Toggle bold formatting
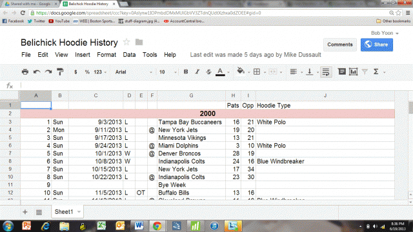Image resolution: width=413 pixels, height=232 pixels. coord(186,72)
